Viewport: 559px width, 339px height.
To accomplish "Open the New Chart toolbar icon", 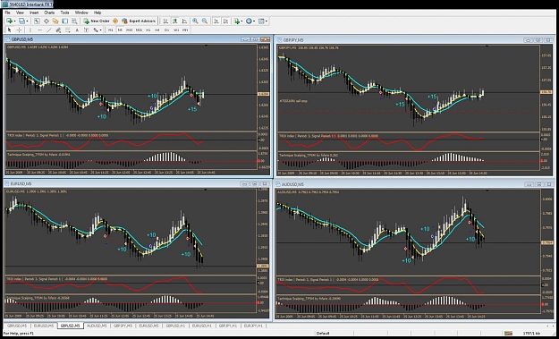I will click(x=9, y=21).
